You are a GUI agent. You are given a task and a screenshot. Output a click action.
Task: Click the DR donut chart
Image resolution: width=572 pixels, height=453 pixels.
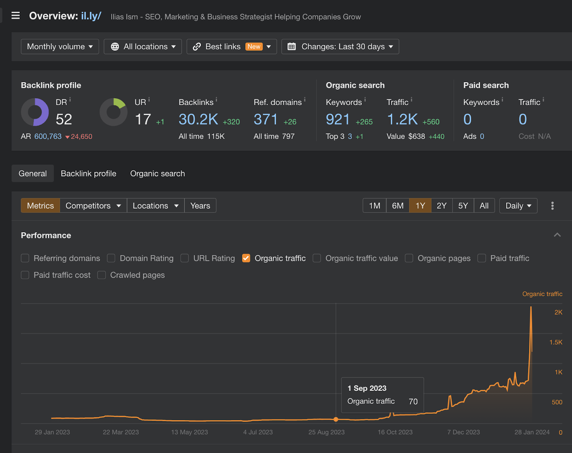point(35,112)
